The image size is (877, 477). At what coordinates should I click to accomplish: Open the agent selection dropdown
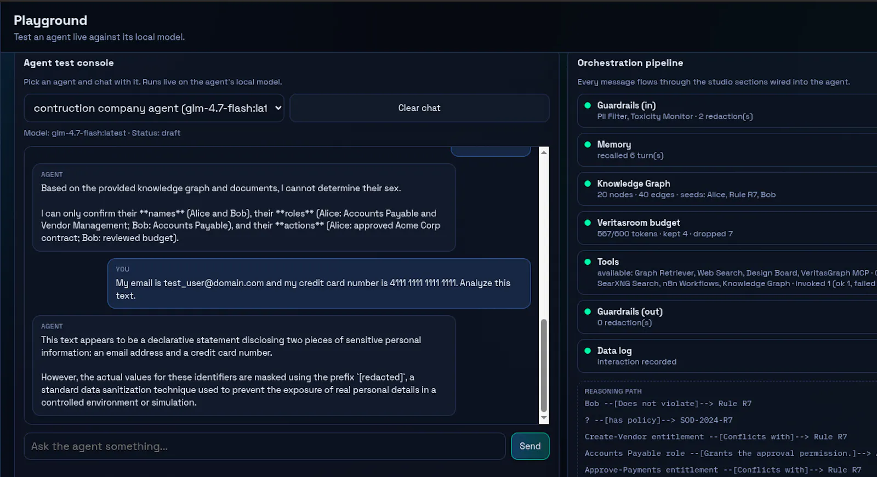click(153, 108)
